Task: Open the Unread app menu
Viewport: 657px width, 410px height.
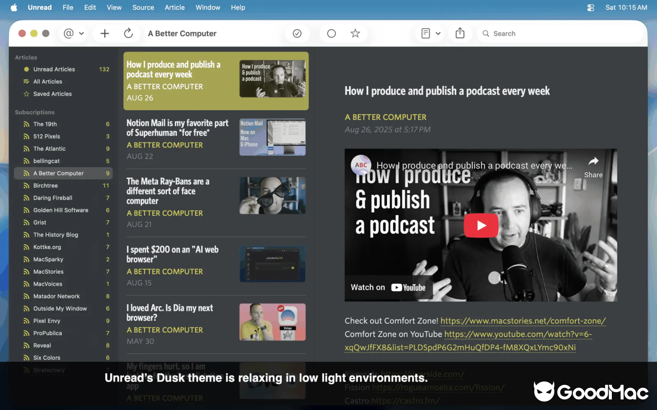Action: coord(40,7)
